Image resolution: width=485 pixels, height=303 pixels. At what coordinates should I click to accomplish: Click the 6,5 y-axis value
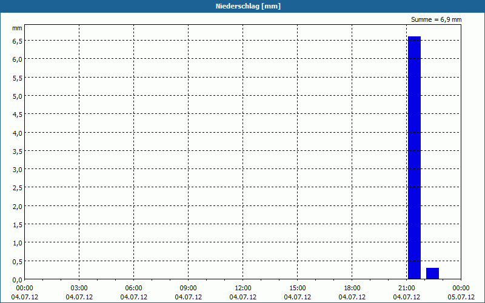(x=17, y=41)
